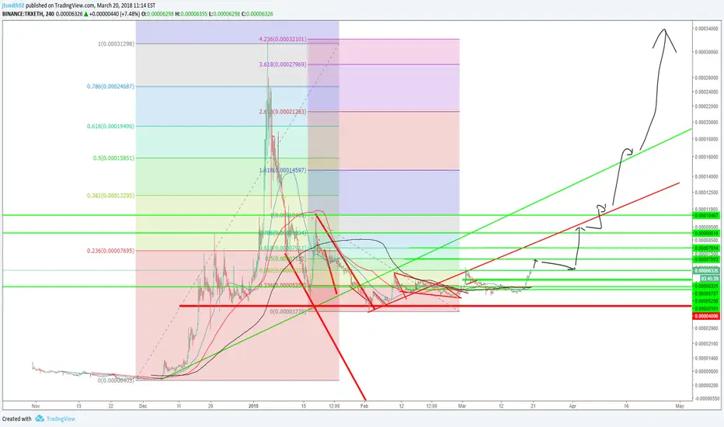Click the 0.00034000 price axis label
The image size is (724, 427).
(707, 29)
